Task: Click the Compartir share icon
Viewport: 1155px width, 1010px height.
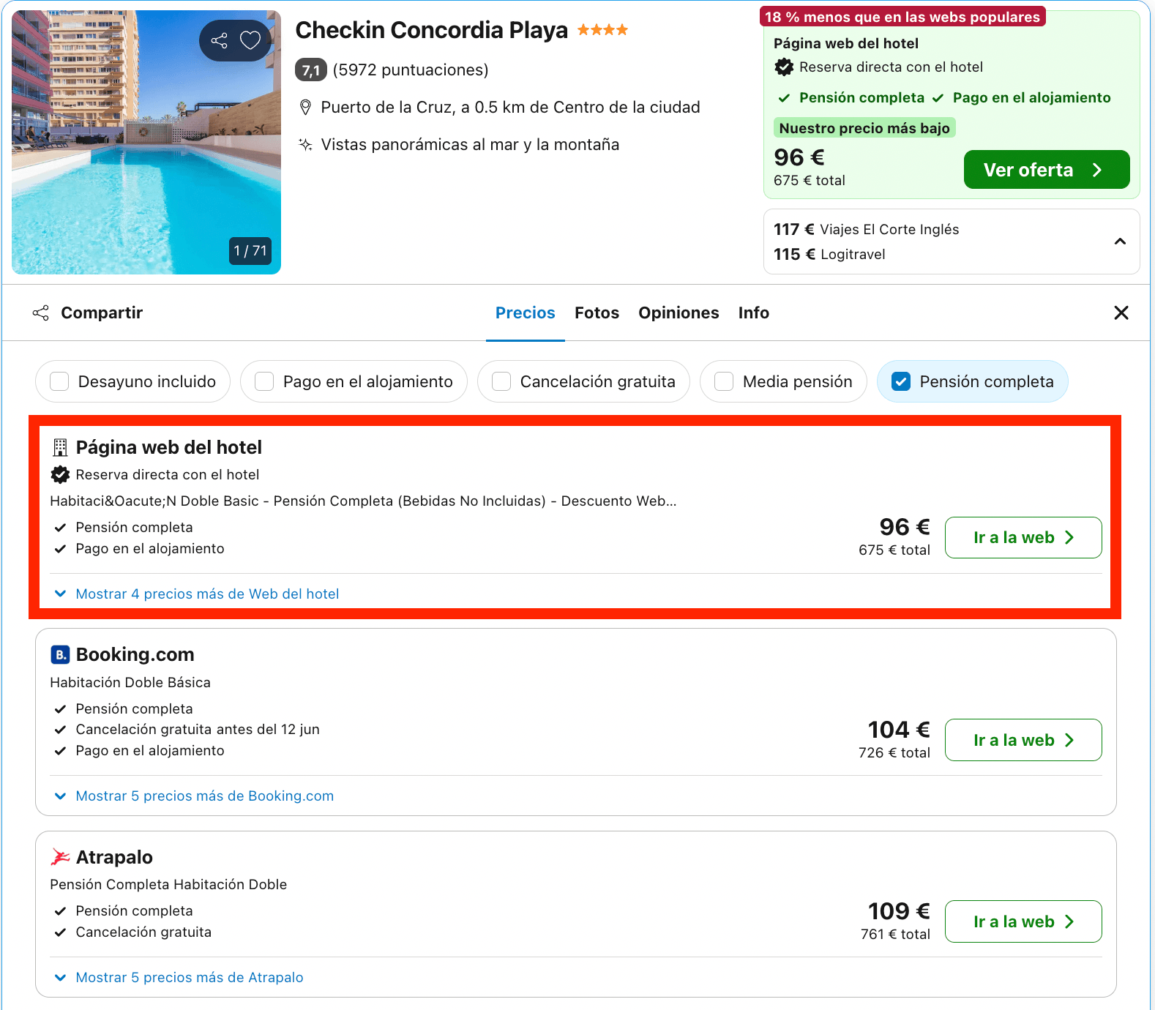Action: coord(41,313)
